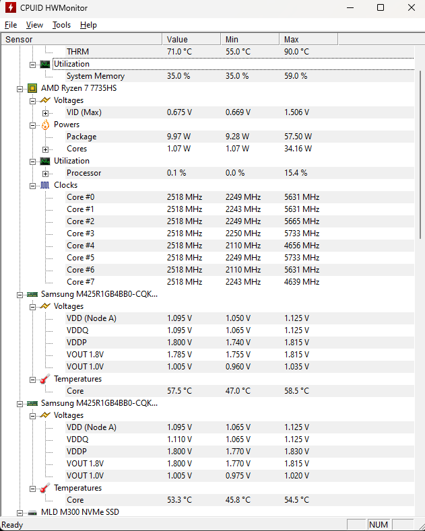The height and width of the screenshot is (531, 425).
Task: Click the 1.506 V VID max value
Action: 296,112
